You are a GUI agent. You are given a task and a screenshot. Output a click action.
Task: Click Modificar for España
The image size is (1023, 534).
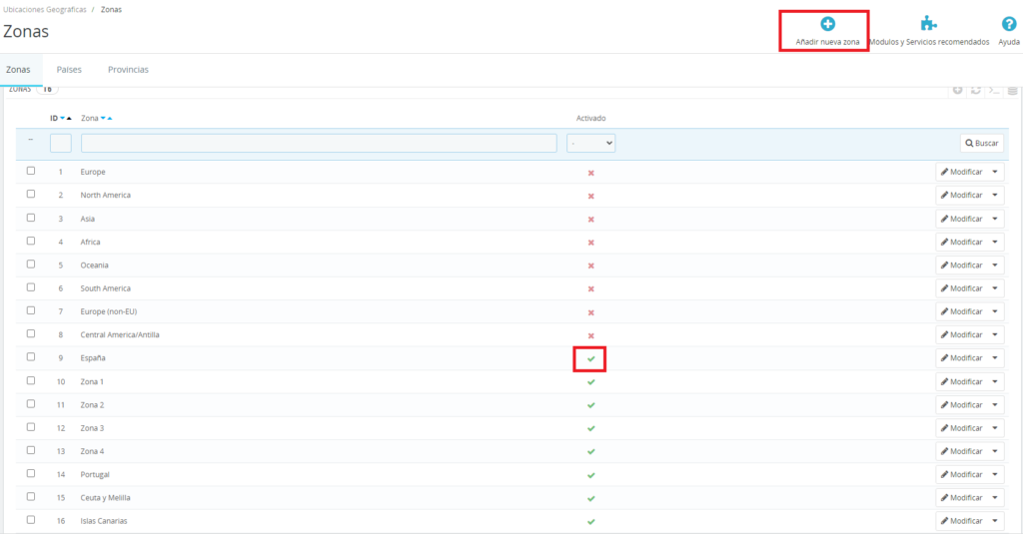pos(962,358)
